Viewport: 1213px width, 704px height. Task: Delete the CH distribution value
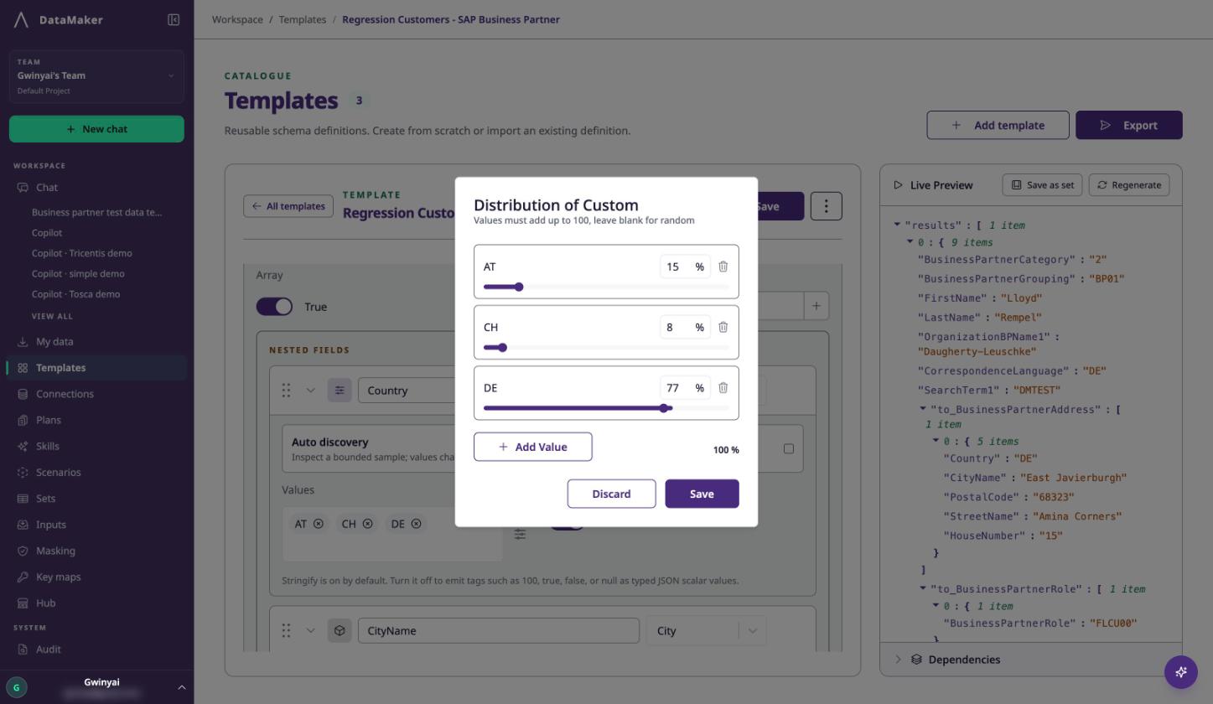point(723,327)
